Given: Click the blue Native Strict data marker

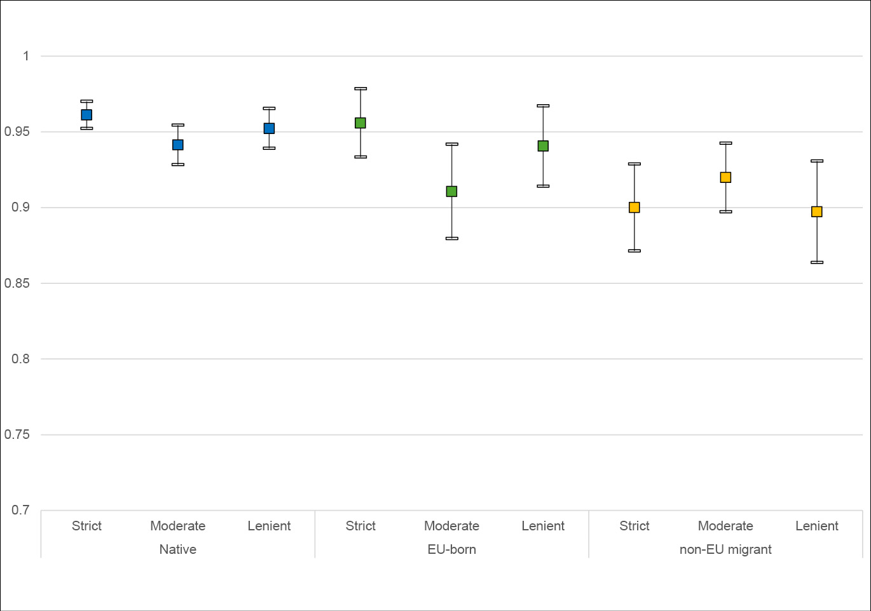Looking at the screenshot, I should point(86,115).
